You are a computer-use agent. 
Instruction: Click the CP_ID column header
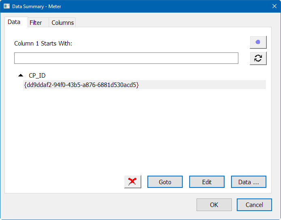[37, 76]
